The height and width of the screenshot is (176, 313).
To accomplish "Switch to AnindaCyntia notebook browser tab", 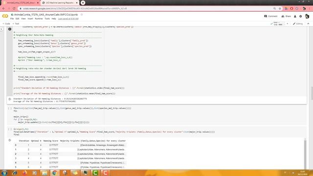I will pos(21,3).
